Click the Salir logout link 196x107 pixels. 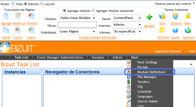[x=192, y=51]
